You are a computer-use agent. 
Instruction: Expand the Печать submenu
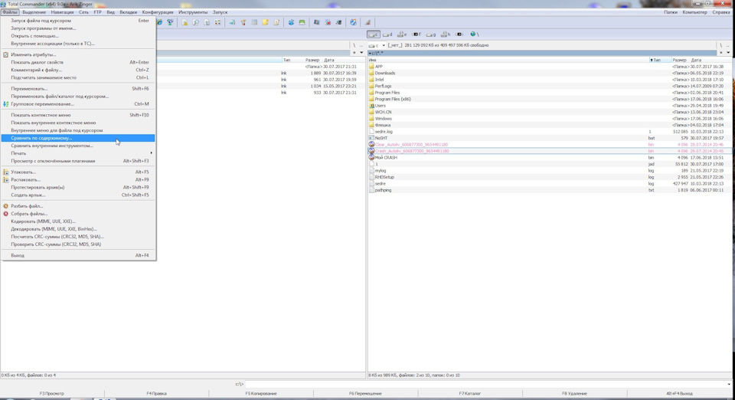[x=78, y=153]
